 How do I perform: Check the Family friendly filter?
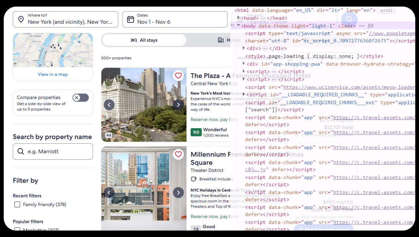pyautogui.click(x=17, y=204)
